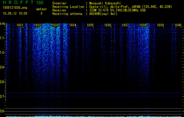Click the 0.8 frequency axis label
184x117 pixels.
[x=2, y=82]
